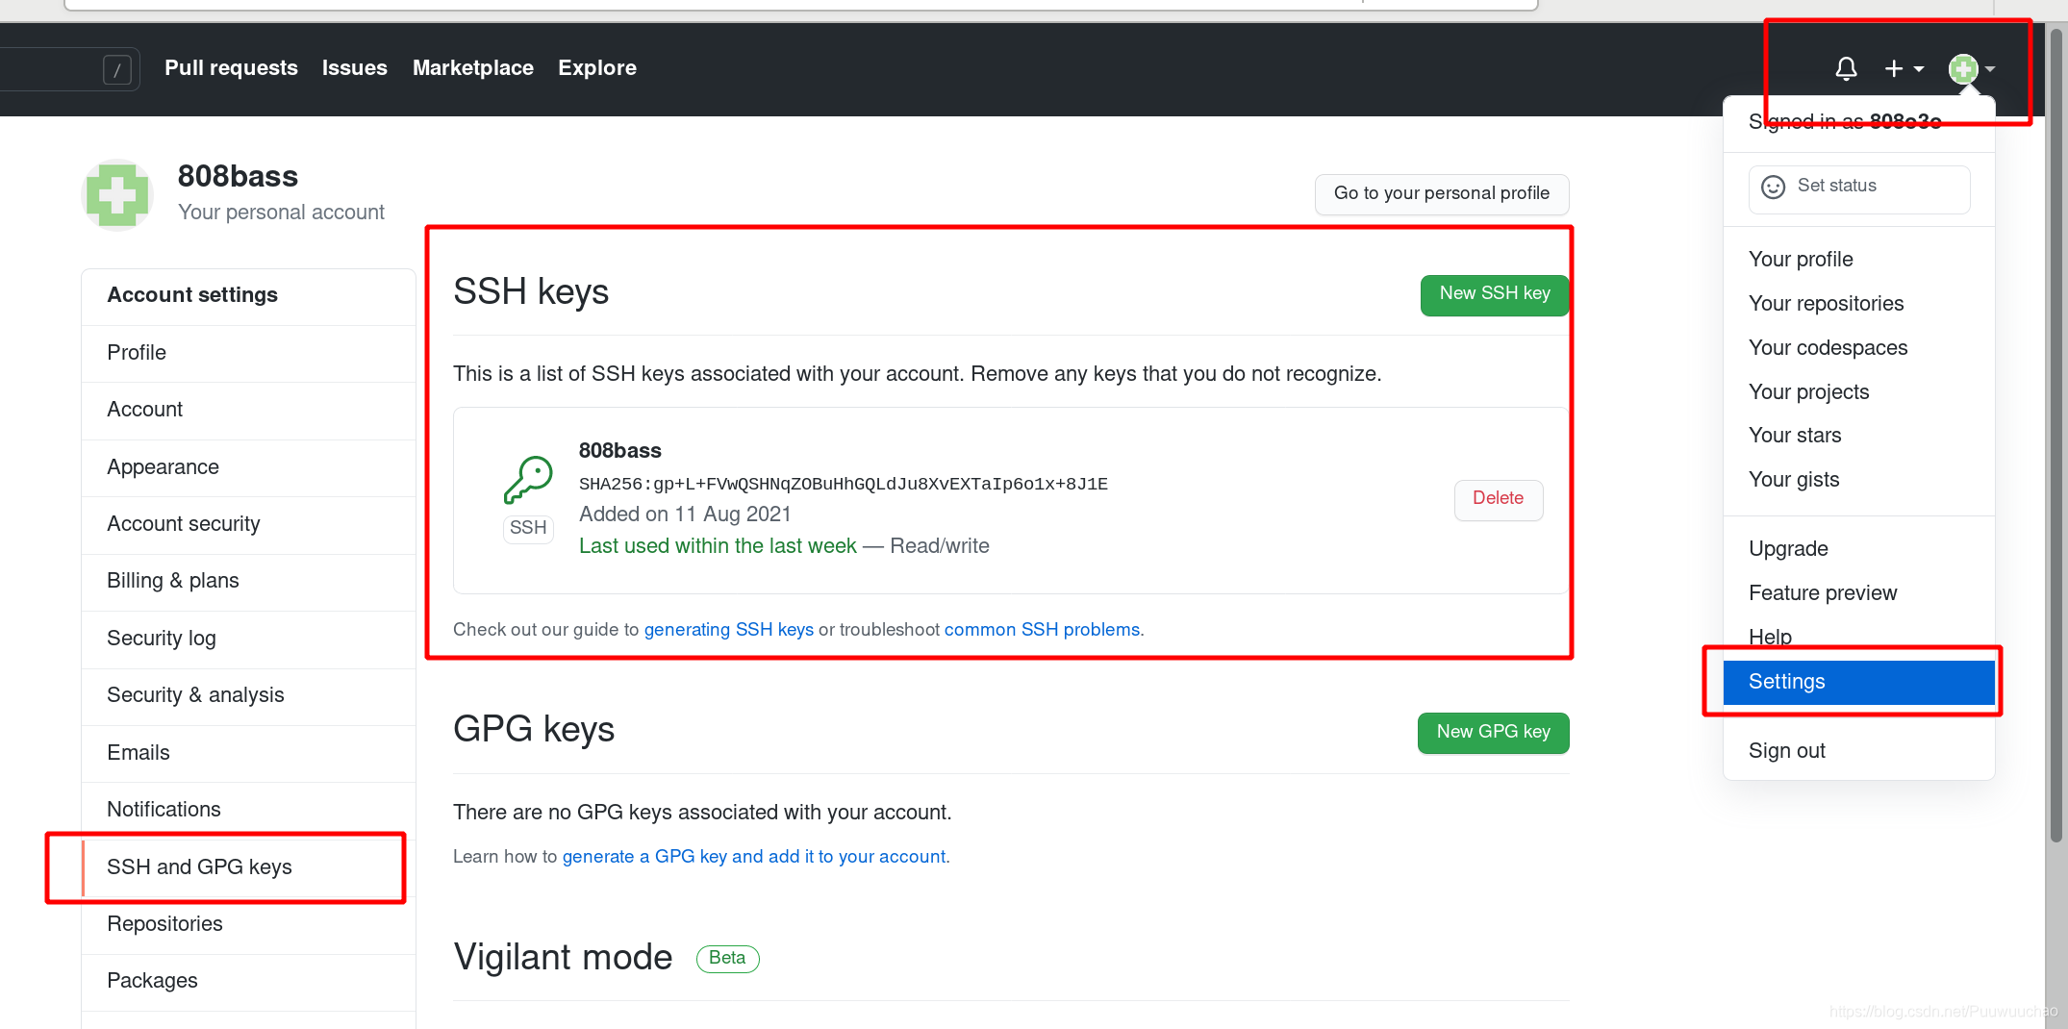Click the SSH badge label under key icon
The image size is (2068, 1029).
pyautogui.click(x=528, y=528)
